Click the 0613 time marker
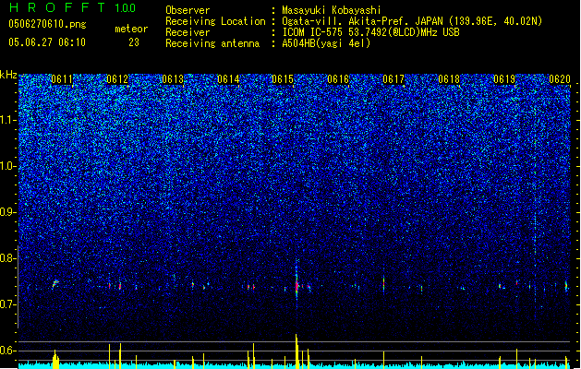The width and height of the screenshot is (581, 369). coord(173,79)
